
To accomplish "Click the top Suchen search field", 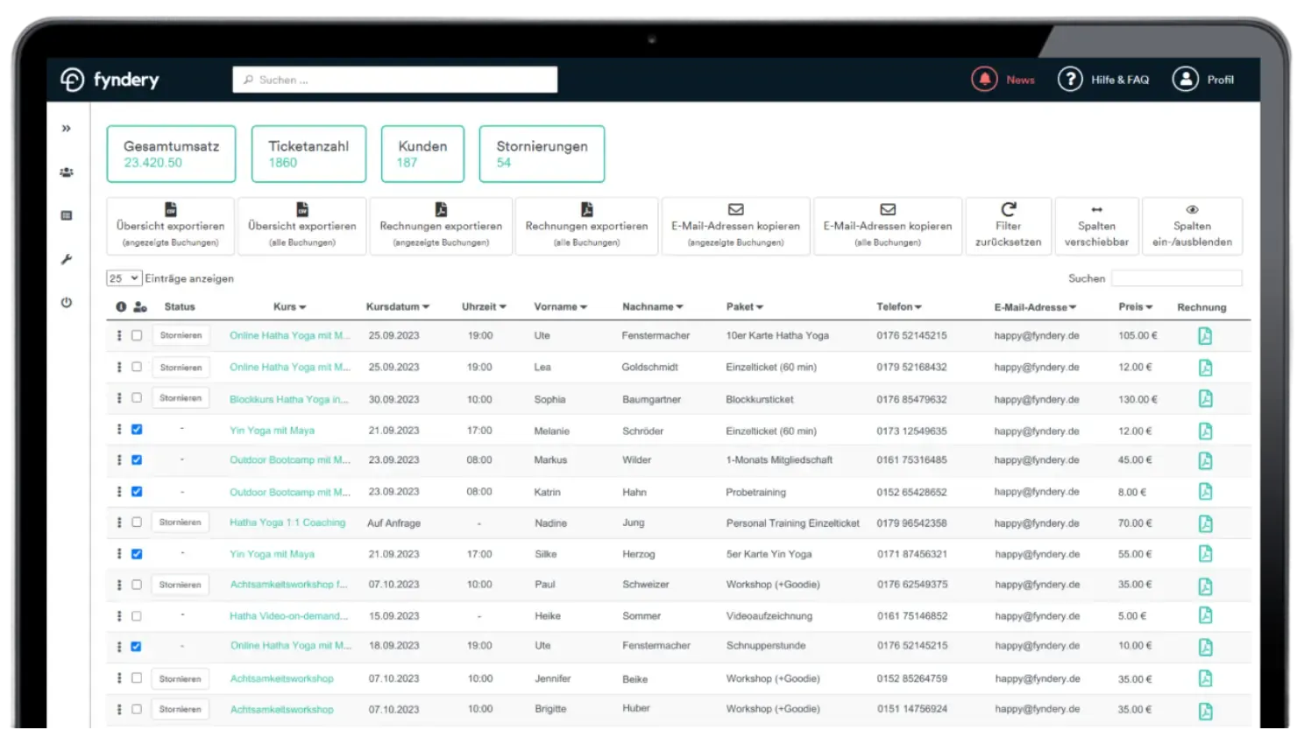I will 394,80.
